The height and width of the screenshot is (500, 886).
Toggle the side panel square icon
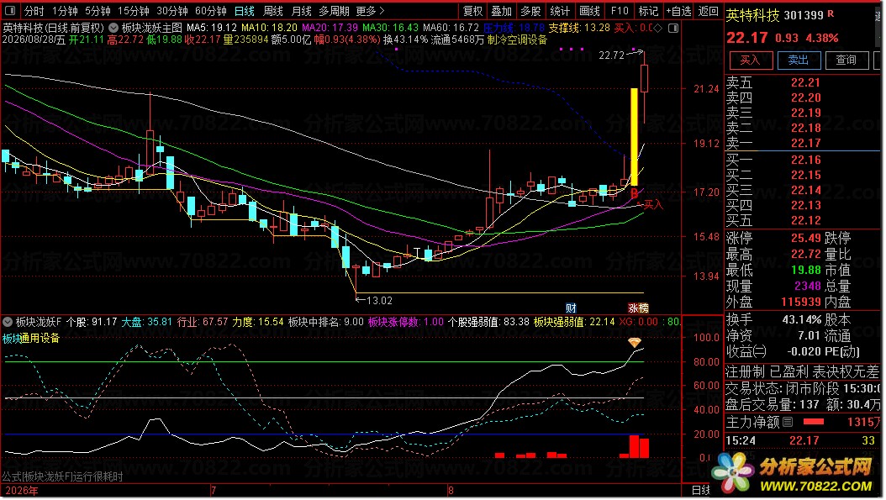pyautogui.click(x=673, y=28)
